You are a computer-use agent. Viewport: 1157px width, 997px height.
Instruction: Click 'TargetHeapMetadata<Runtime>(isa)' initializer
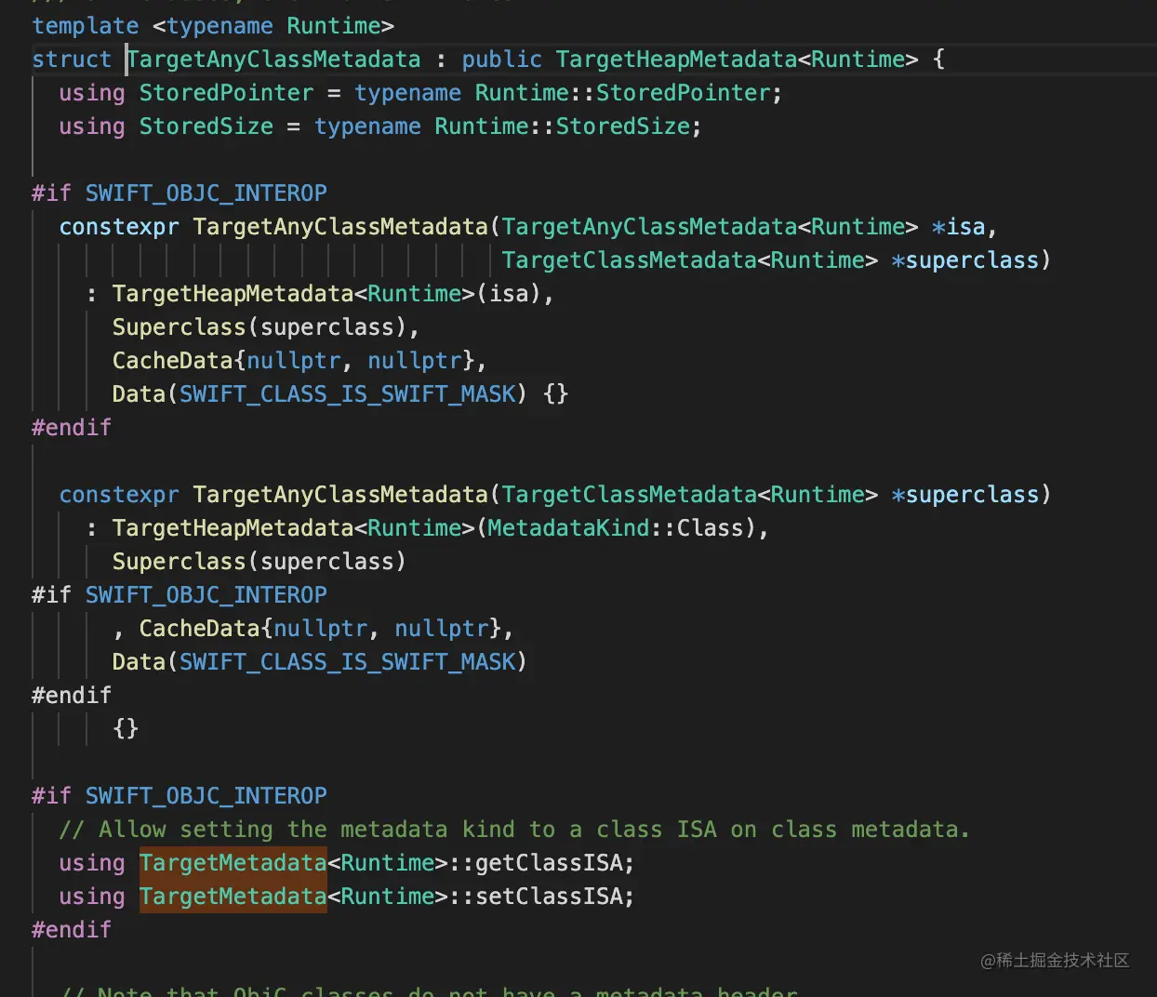point(326,294)
